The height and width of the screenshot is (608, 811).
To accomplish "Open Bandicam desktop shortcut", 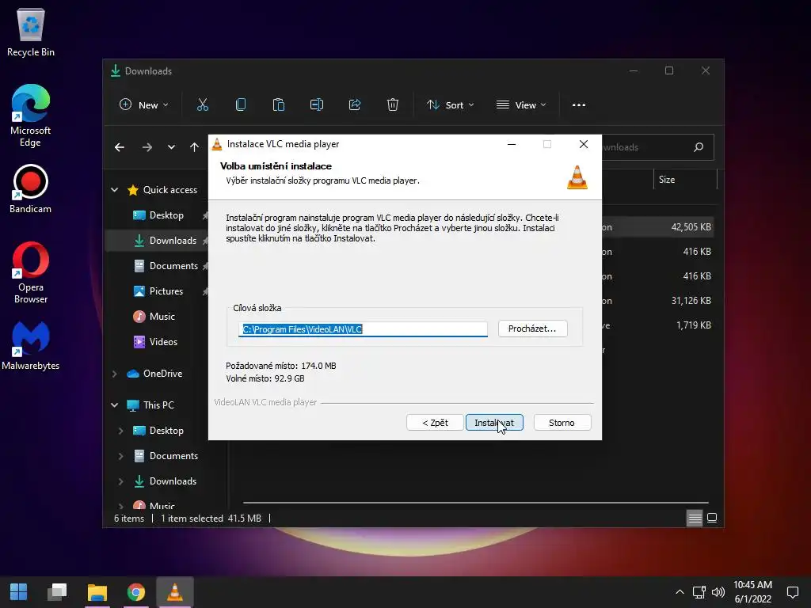I will (31, 188).
